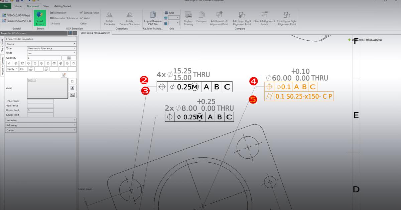Click the edit note icon above Value
The height and width of the screenshot is (210, 401).
(x=64, y=75)
